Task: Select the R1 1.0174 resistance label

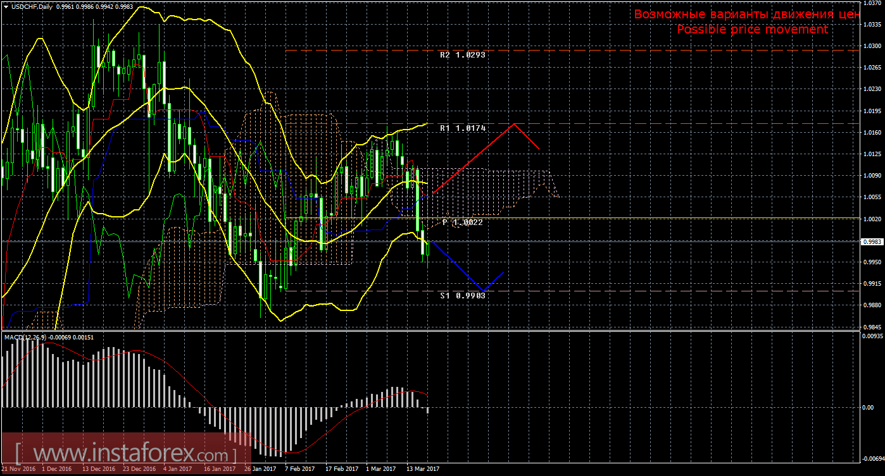Action: [462, 128]
